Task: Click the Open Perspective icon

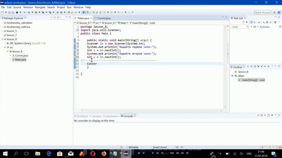Action: point(274,13)
